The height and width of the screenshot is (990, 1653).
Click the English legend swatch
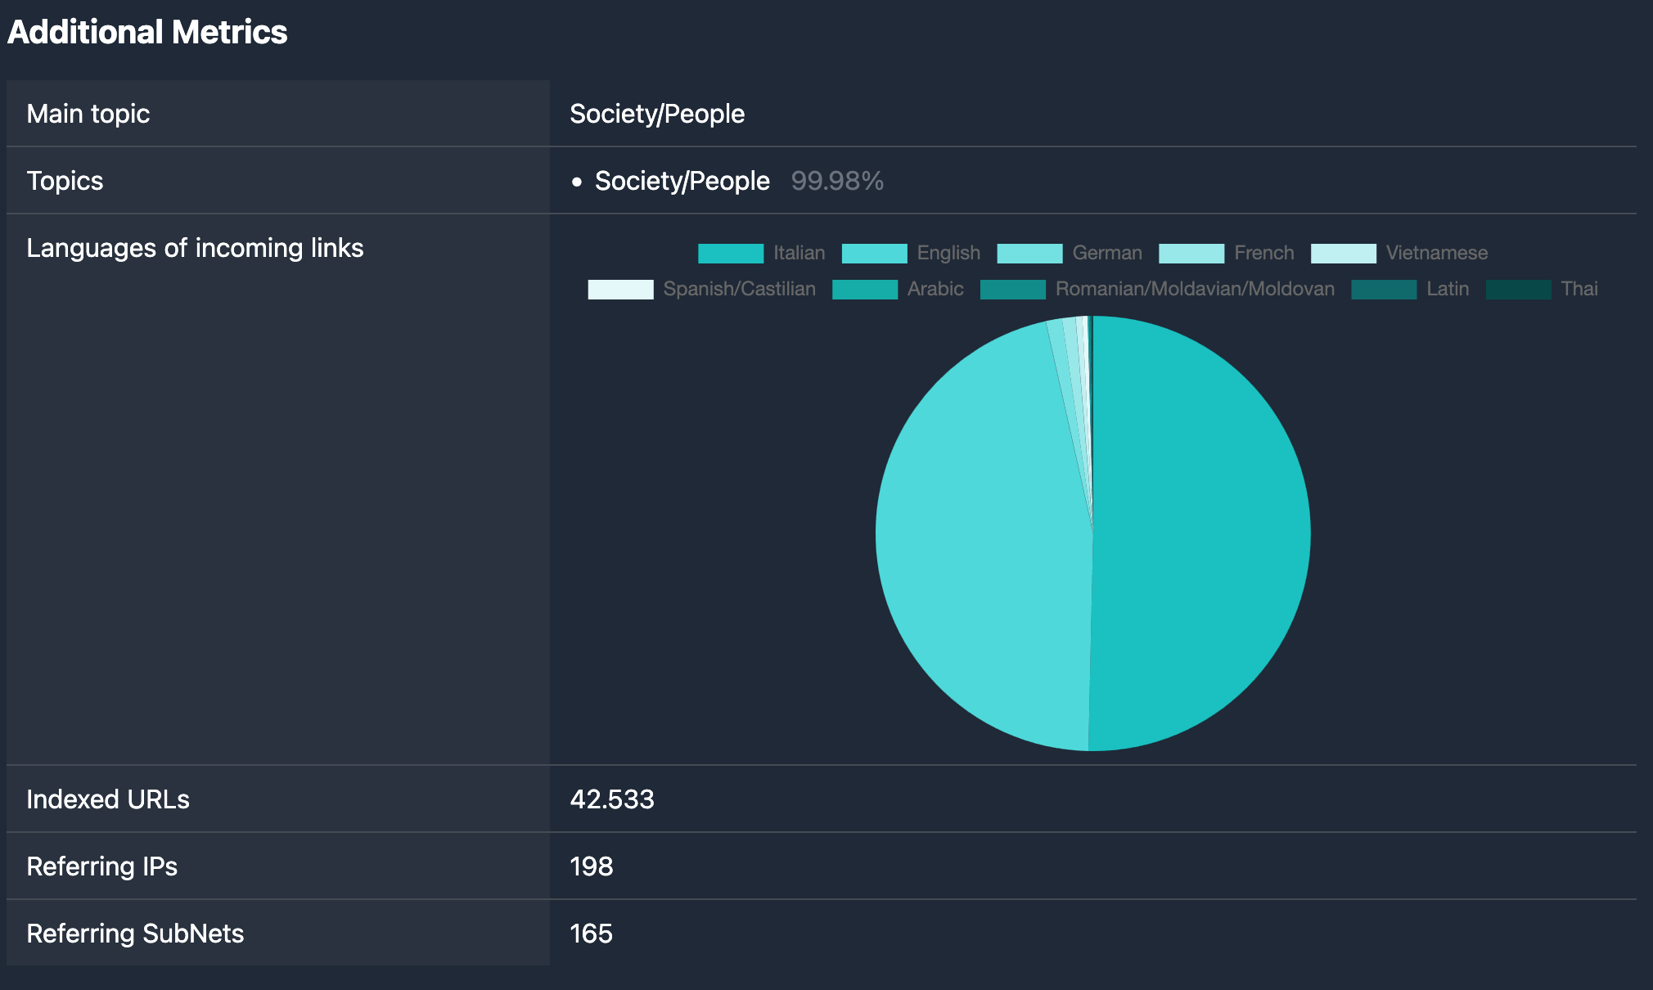coord(874,253)
